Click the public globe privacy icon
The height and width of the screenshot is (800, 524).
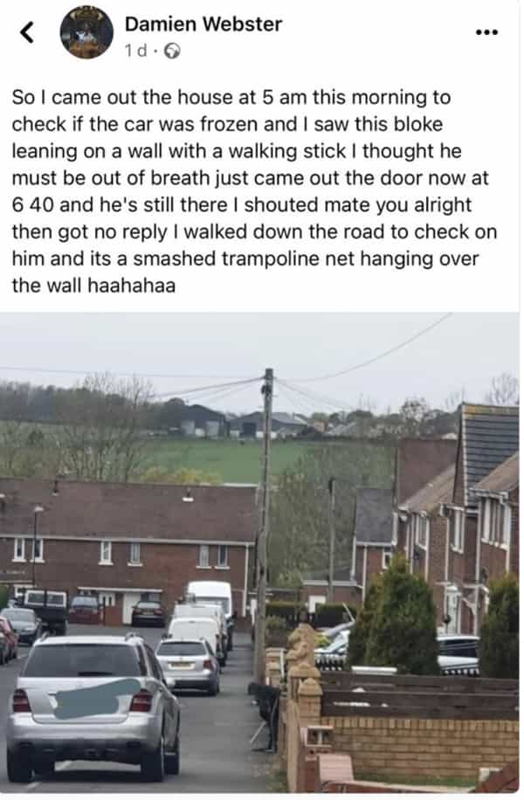point(174,51)
